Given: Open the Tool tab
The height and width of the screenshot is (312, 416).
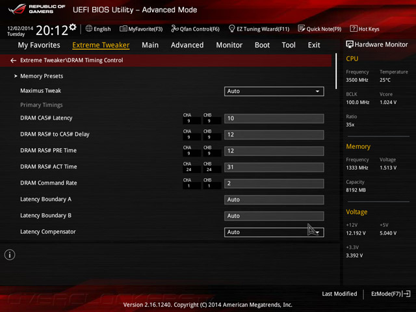Looking at the screenshot, I should (x=289, y=45).
